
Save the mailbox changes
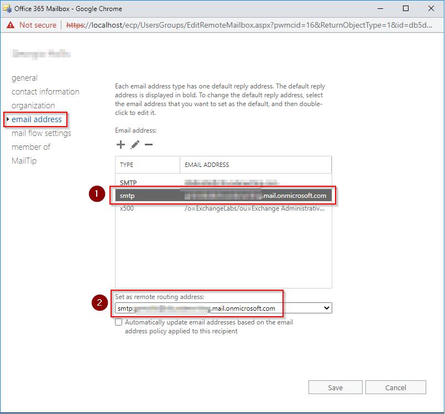pos(336,387)
